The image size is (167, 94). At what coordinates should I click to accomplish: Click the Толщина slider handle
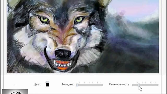coord(77,85)
